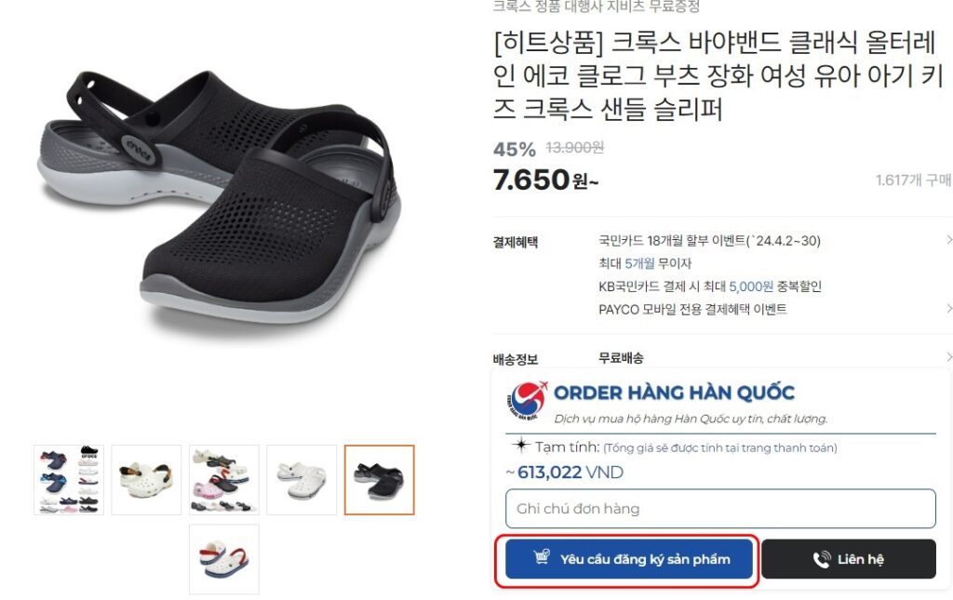Open the 국민카드 18개월 할부 event text
This screenshot has width=953, height=600.
coord(709,241)
